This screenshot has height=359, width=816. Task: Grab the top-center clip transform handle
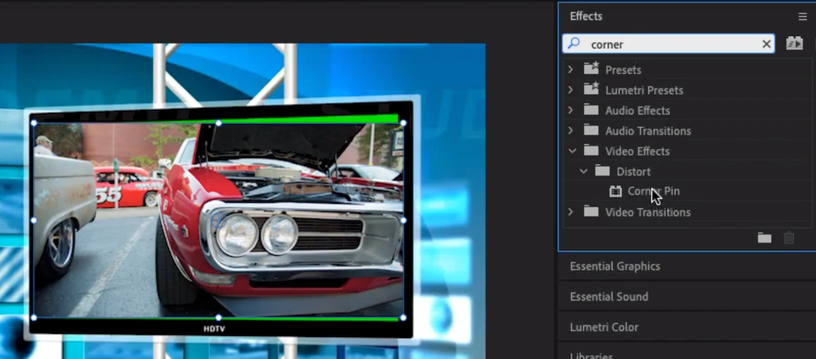218,123
